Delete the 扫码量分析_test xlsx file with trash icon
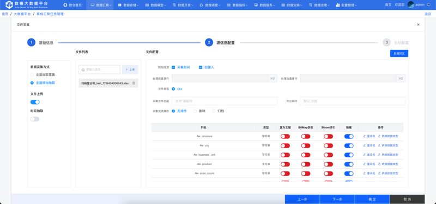The height and width of the screenshot is (204, 436). (x=134, y=83)
